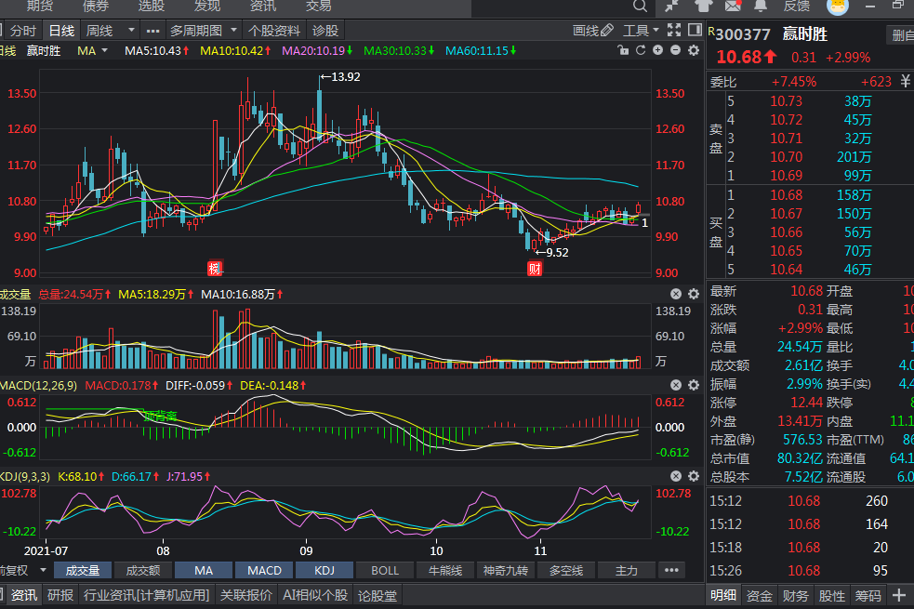Close the MACD indicator panel
This screenshot has width=914, height=609.
[676, 385]
